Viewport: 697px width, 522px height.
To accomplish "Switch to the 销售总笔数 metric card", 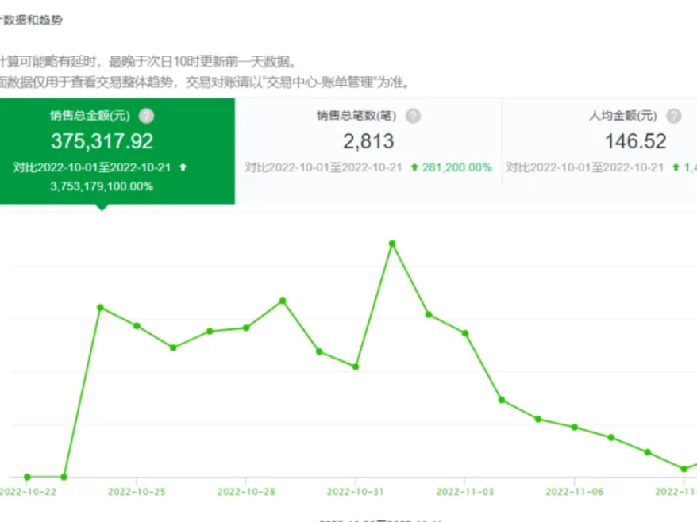I will [x=368, y=143].
